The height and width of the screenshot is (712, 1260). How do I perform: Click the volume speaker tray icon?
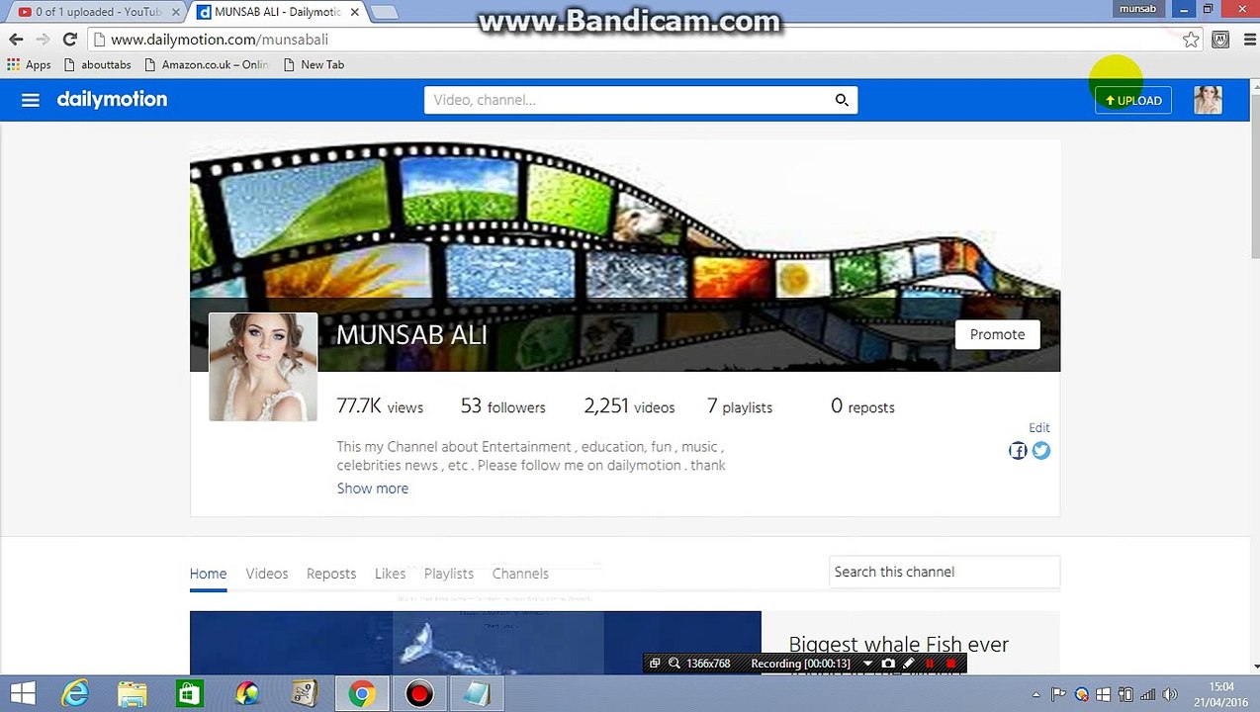[x=1170, y=694]
